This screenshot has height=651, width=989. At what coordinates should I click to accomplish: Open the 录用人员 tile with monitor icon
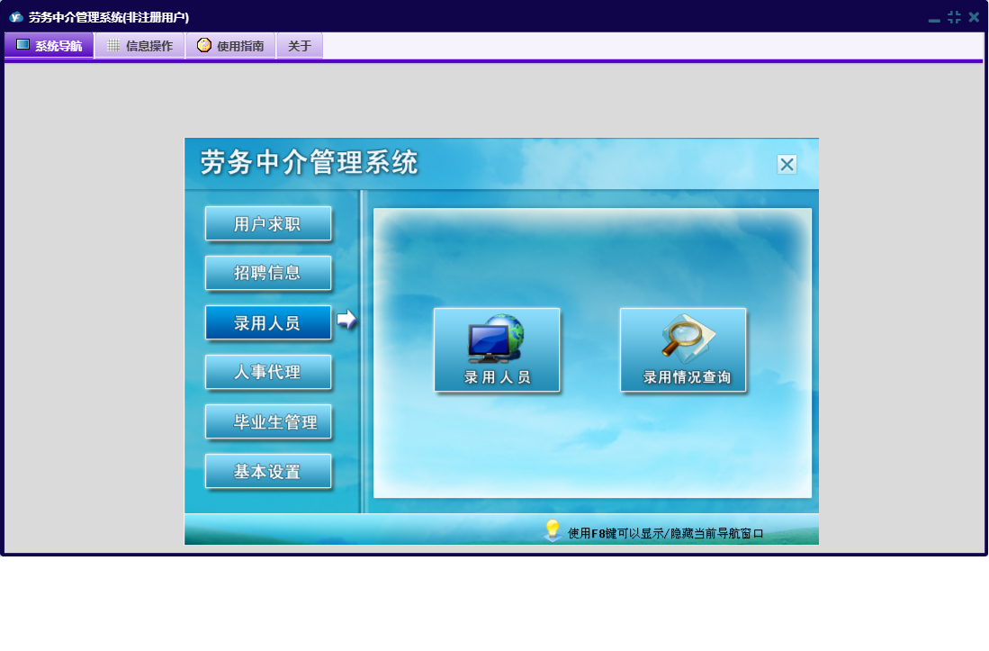pos(497,350)
